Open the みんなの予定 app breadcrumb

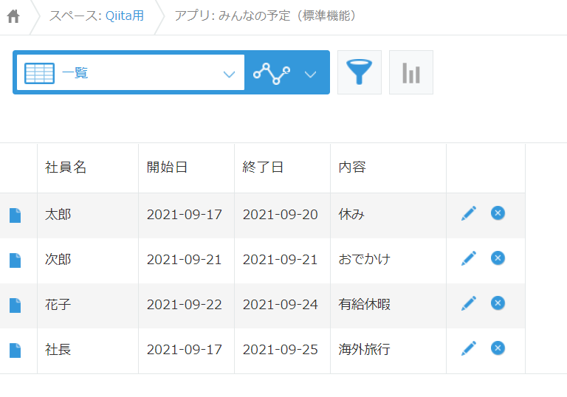click(x=265, y=15)
